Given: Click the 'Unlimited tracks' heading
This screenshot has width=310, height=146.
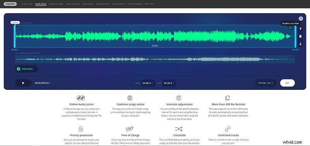Looking at the screenshot, I should tap(228, 135).
